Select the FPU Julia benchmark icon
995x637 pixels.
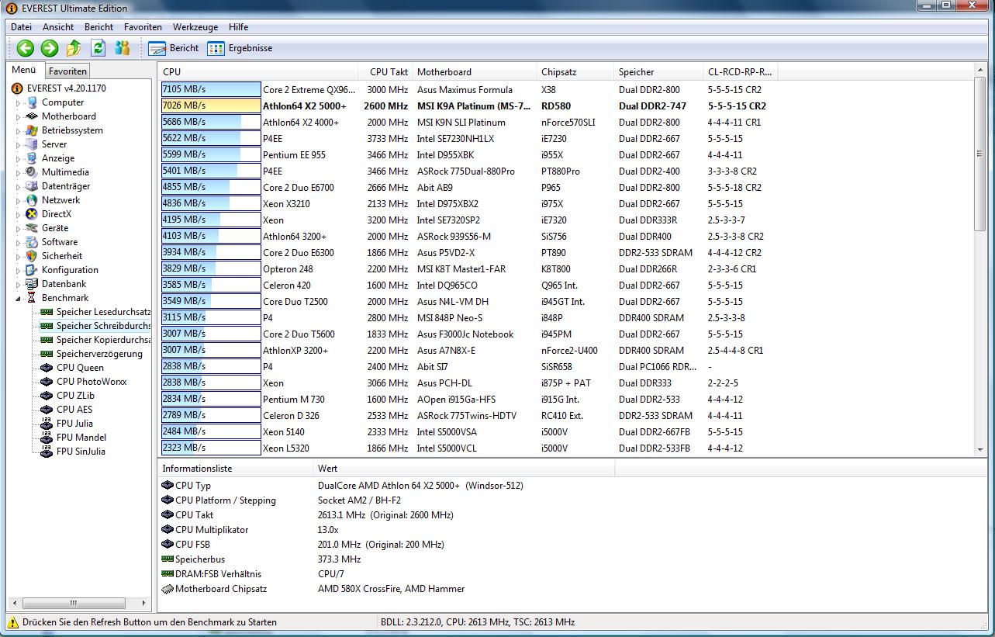tap(47, 424)
